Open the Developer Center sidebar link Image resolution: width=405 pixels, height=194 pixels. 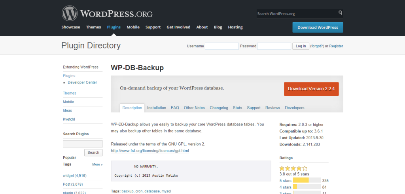[82, 82]
